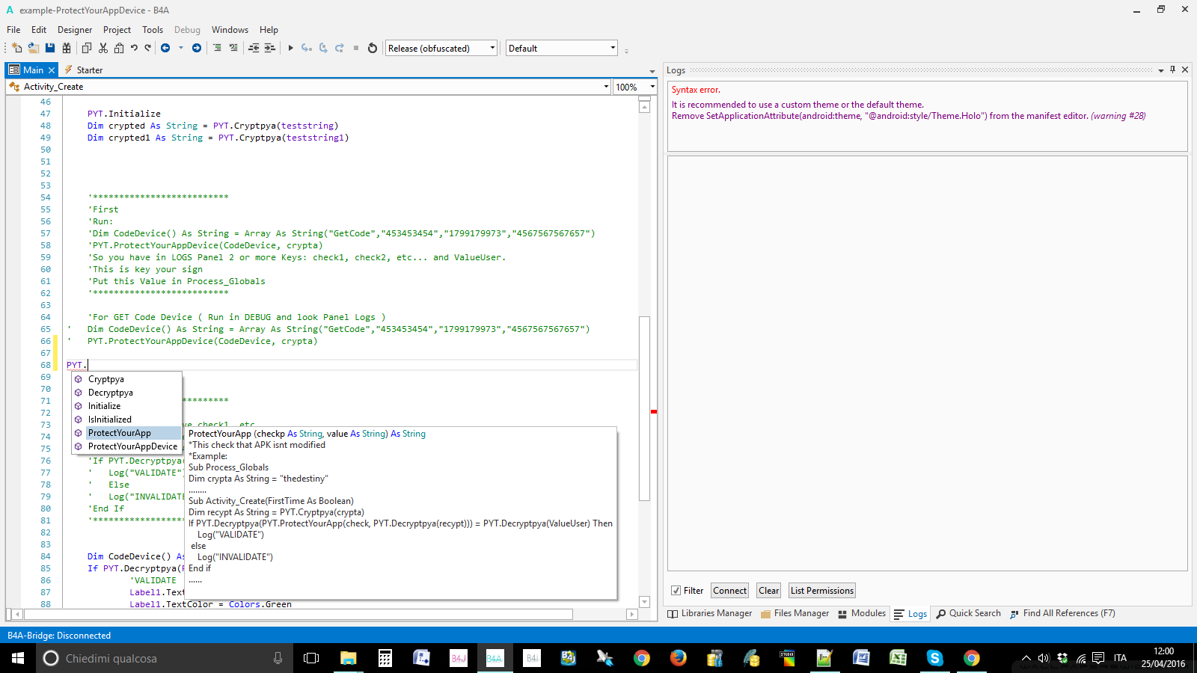Click the Save floppy disk icon
Image resolution: width=1197 pixels, height=673 pixels.
(50, 48)
